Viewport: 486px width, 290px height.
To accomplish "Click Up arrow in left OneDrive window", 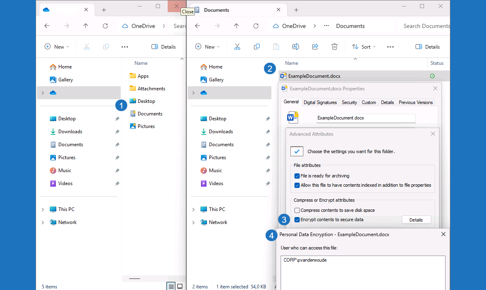I will click(86, 26).
